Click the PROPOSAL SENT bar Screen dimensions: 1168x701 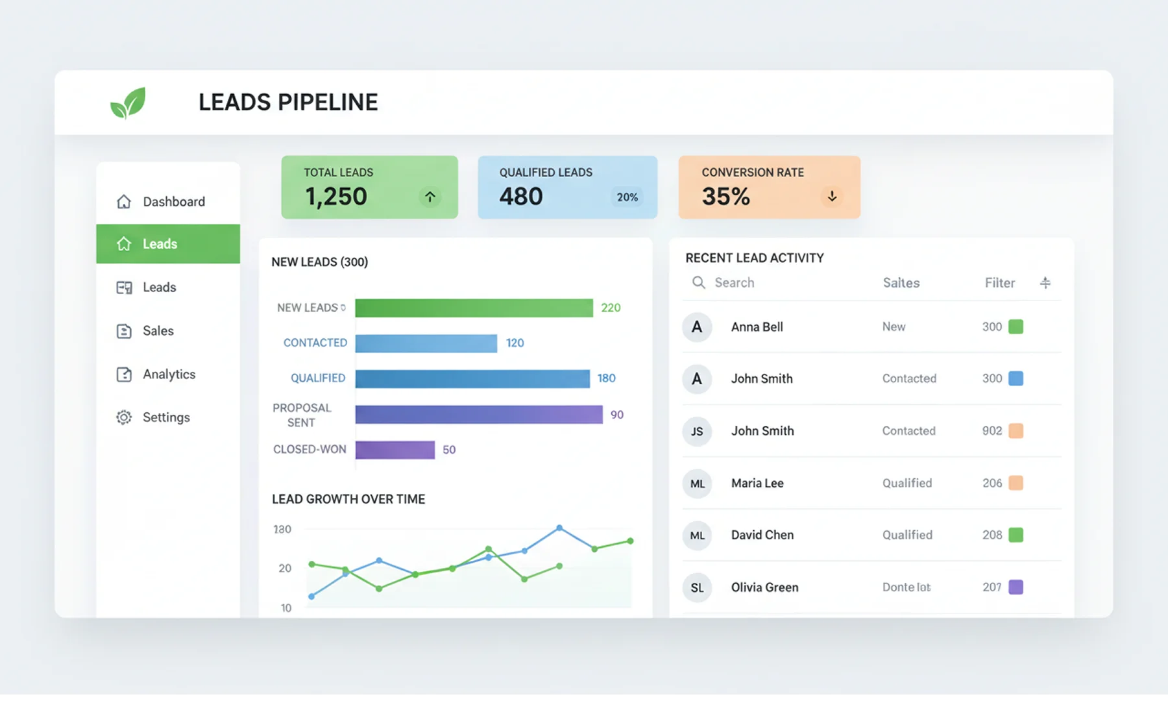click(x=479, y=414)
